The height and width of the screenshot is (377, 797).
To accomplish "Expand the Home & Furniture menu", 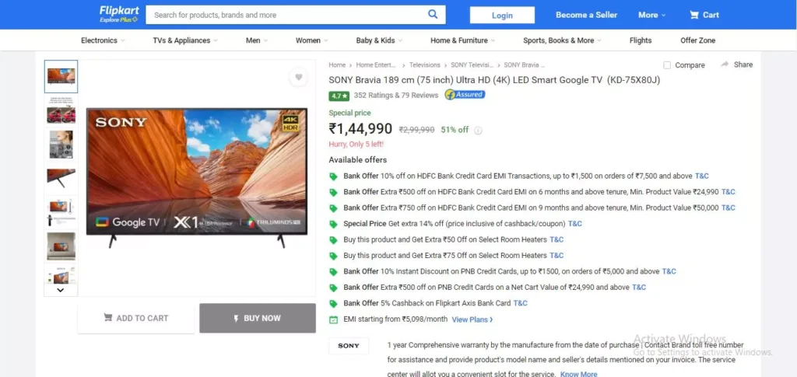I will 463,40.
